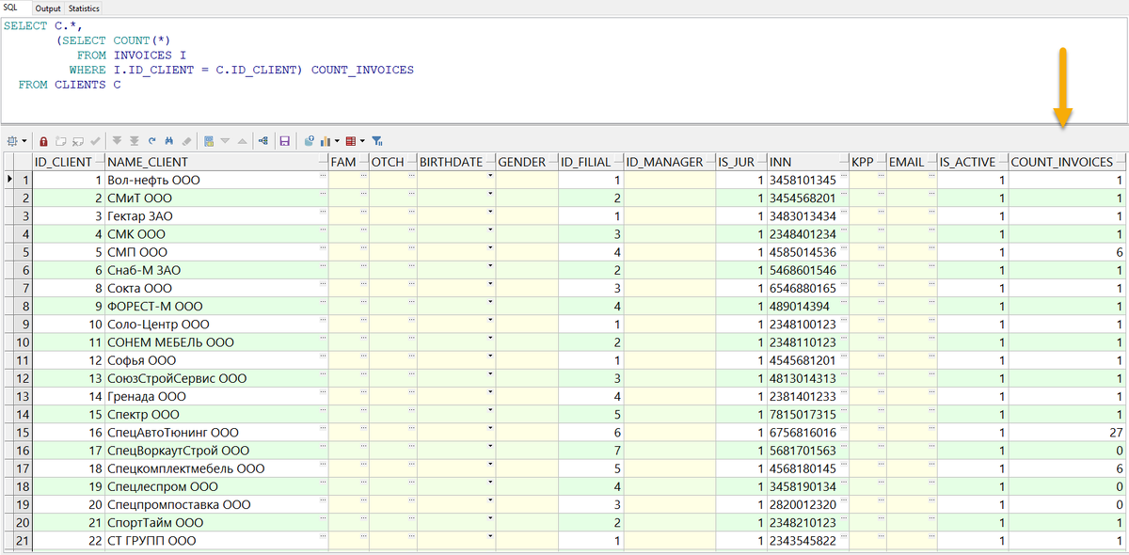Toggle the single record view icon
The image size is (1129, 555).
pyautogui.click(x=209, y=141)
